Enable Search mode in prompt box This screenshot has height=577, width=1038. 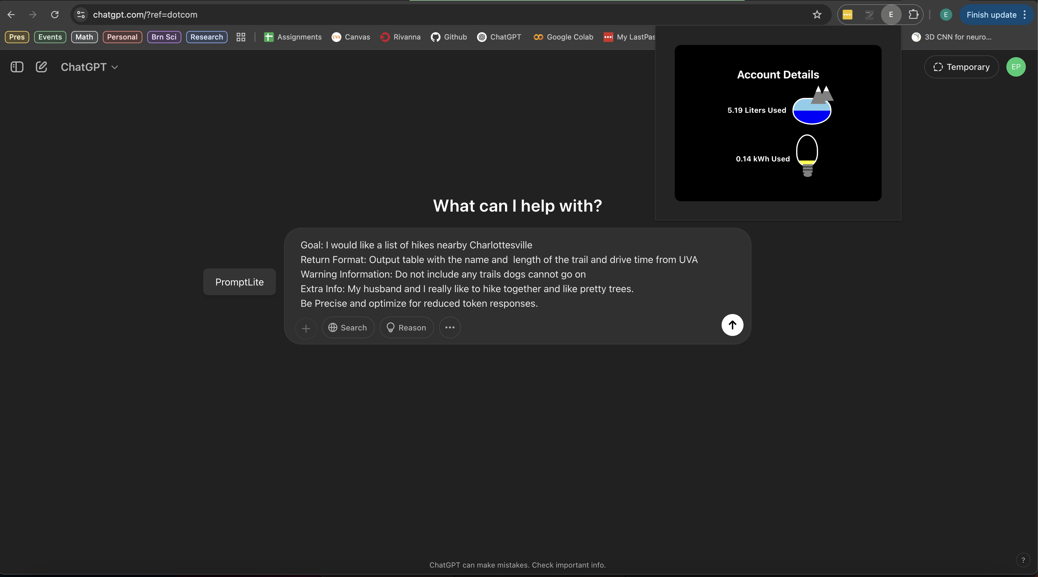[348, 327]
